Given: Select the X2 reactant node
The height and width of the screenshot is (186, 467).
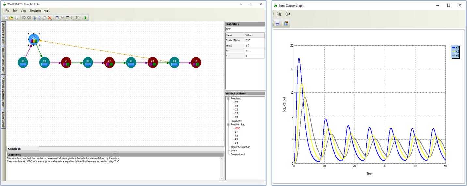Looking at the screenshot, I should (x=87, y=62).
